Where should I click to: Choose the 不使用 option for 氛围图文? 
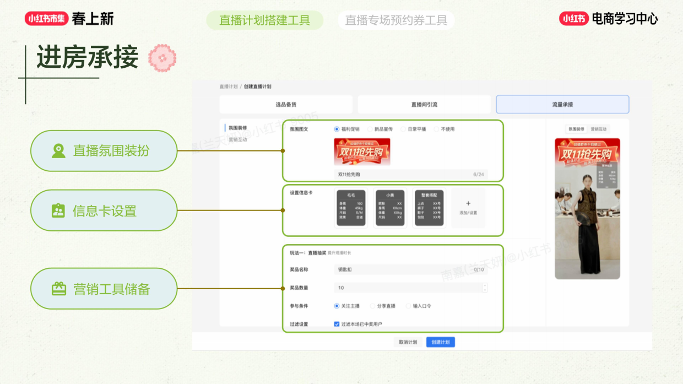point(436,129)
